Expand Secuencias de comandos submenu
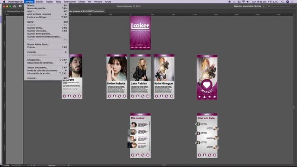This screenshot has width=297, height=167. 46,63
